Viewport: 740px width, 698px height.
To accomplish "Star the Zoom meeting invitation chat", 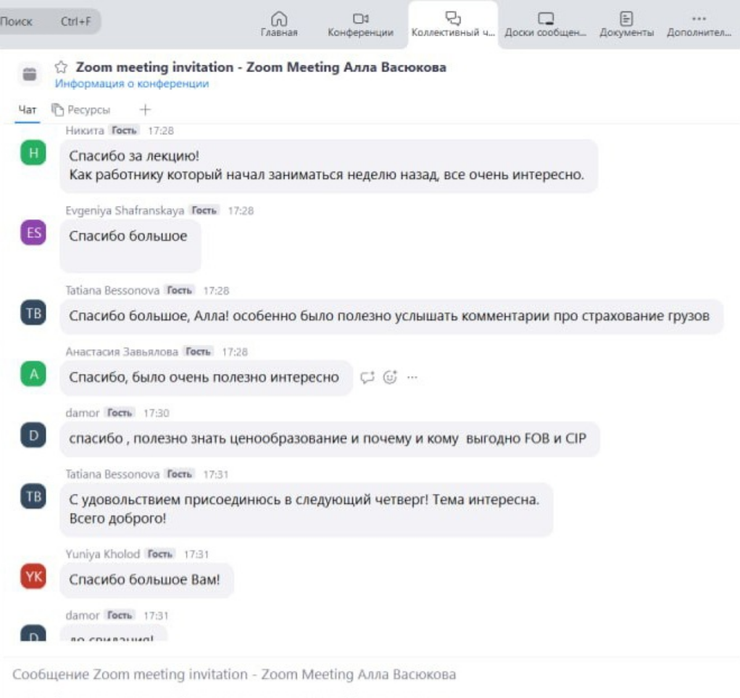I will 61,67.
